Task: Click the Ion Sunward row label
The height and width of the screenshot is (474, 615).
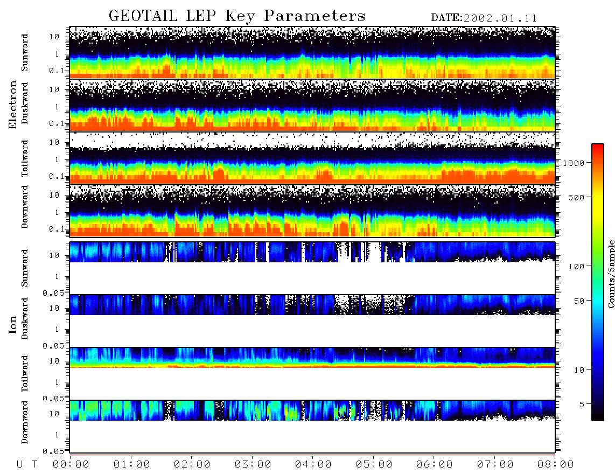Action: [x=25, y=268]
